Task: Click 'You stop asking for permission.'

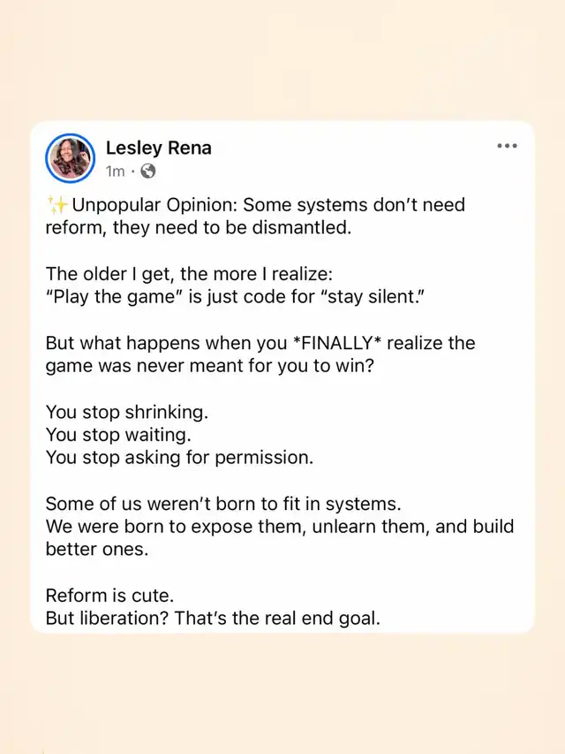Action: 179,457
